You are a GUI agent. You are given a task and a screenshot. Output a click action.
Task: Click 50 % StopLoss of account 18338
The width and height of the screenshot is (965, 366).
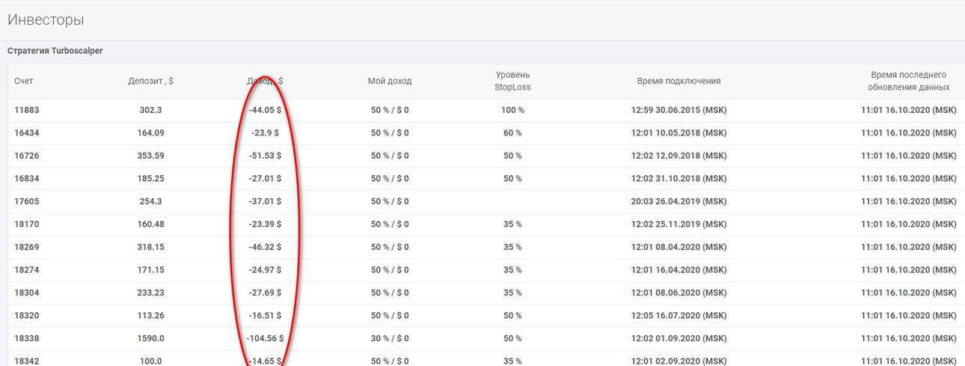(x=512, y=338)
